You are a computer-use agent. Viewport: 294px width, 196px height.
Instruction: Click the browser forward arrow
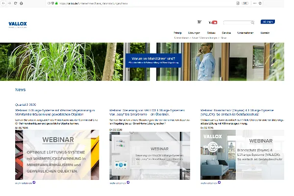pyautogui.click(x=9, y=3)
